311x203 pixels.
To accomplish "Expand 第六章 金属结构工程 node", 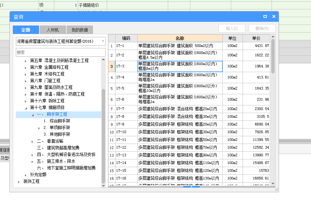I will 26,68.
